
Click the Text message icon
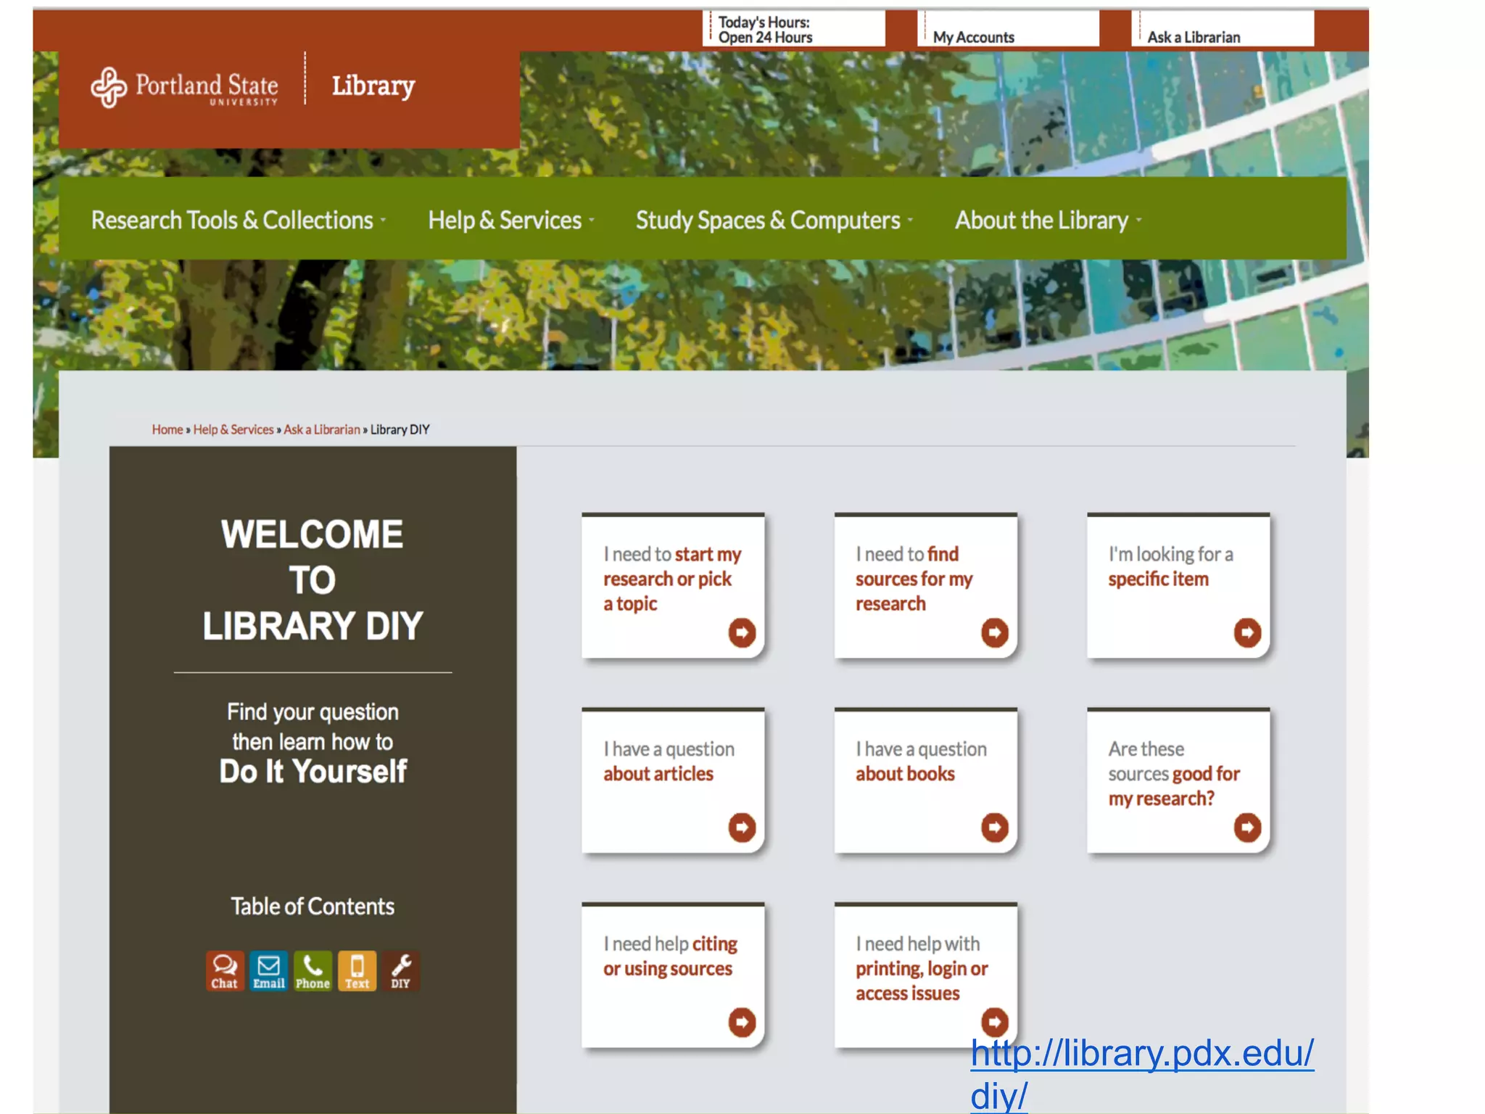click(x=357, y=970)
